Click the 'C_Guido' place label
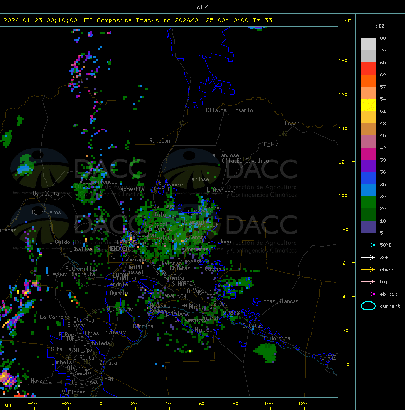 59,242
